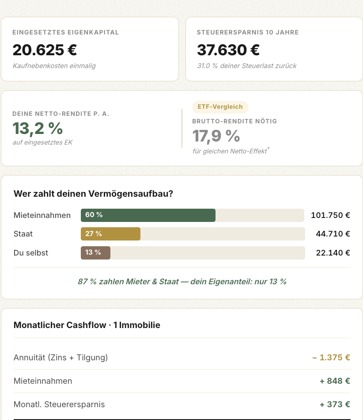Click '87 % zahlen Mieter & Staat' summary line

click(182, 282)
